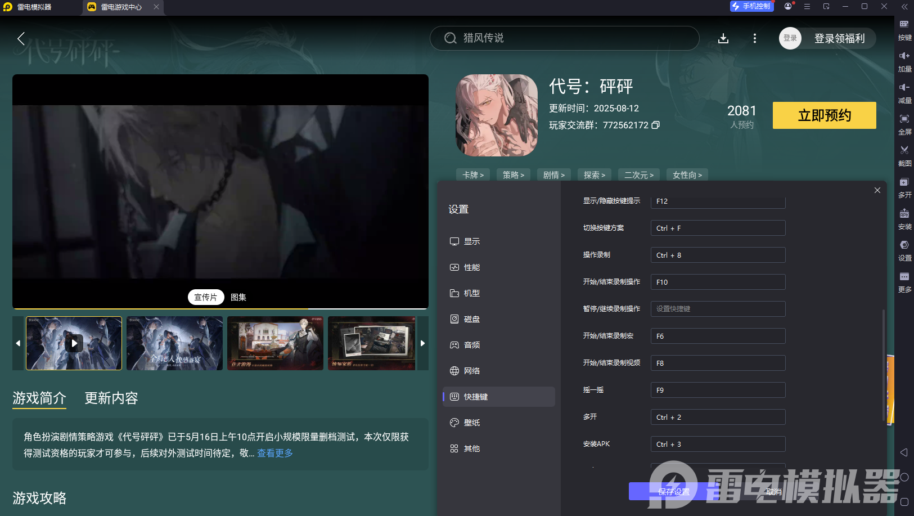Open the 按键 keymapping tool in the sidebar

[x=904, y=30]
